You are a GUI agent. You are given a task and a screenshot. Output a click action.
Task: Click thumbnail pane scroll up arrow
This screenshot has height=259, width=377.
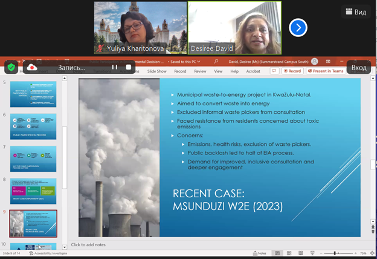tap(64, 78)
